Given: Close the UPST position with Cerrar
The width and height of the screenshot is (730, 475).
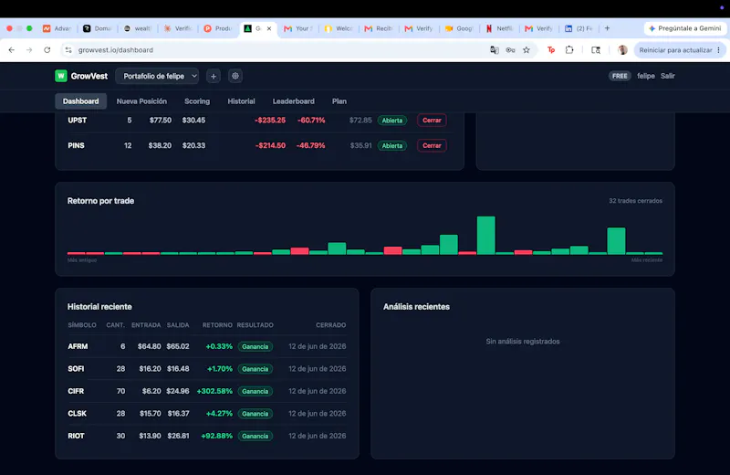Looking at the screenshot, I should point(432,121).
